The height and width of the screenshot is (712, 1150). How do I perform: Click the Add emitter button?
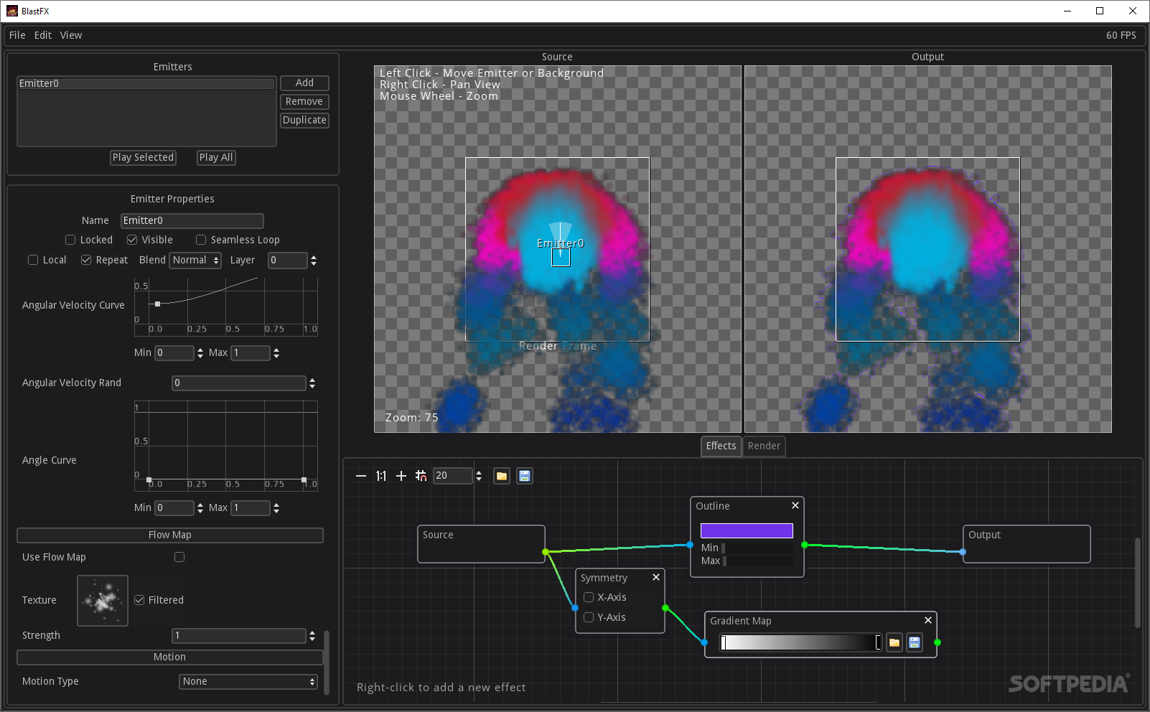point(304,83)
